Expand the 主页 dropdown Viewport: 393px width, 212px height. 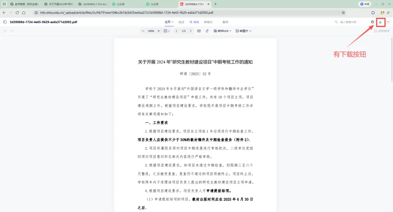tap(169, 22)
